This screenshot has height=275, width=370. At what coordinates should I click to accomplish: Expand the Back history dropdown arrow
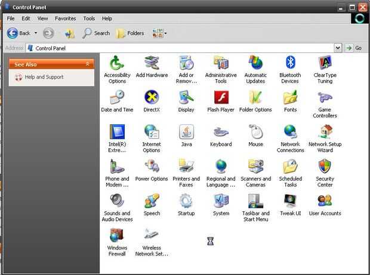(36, 33)
